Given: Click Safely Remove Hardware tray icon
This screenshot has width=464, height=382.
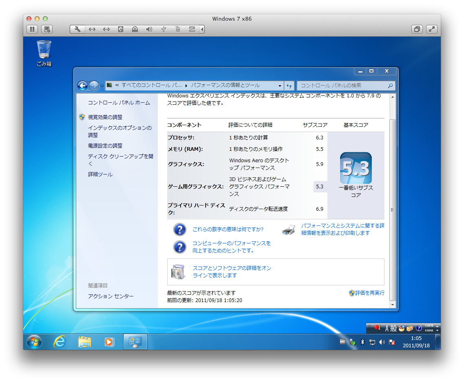Looking at the screenshot, I should tap(352, 342).
